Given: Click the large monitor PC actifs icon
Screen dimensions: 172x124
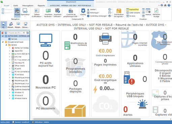Looking at the screenshot, I should 46,40.
